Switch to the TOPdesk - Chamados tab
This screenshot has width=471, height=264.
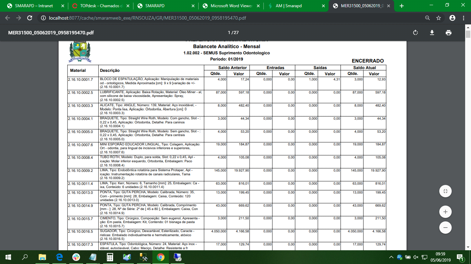100,6
